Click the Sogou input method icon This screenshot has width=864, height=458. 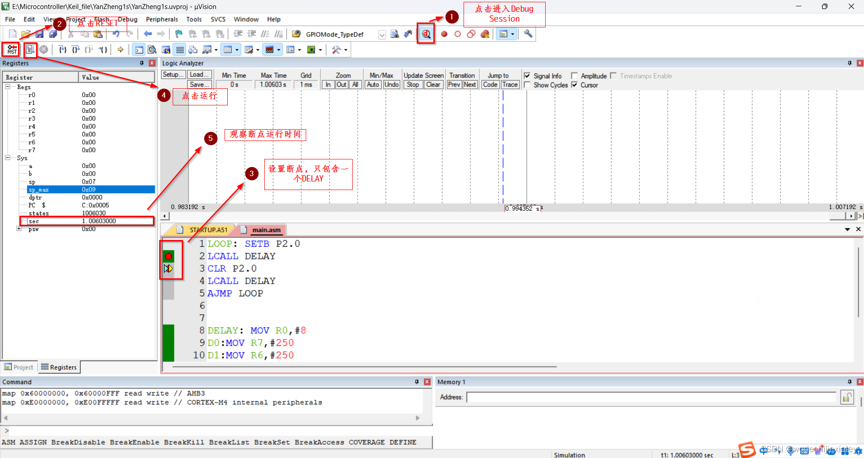tap(747, 449)
